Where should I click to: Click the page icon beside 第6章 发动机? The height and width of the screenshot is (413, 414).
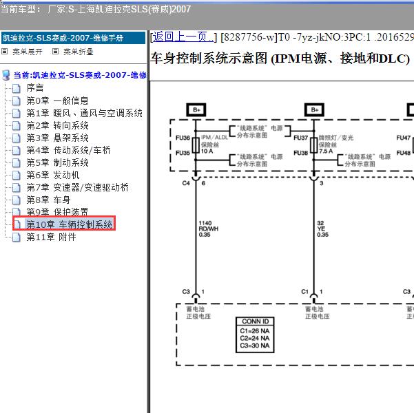point(17,176)
